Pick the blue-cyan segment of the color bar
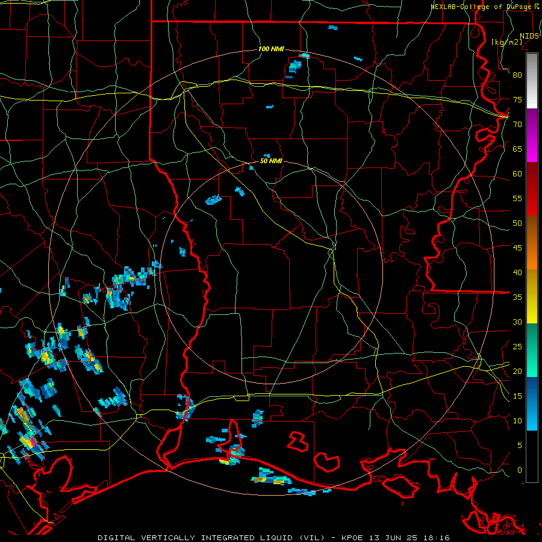Image resolution: width=542 pixels, height=542 pixels. 532,404
